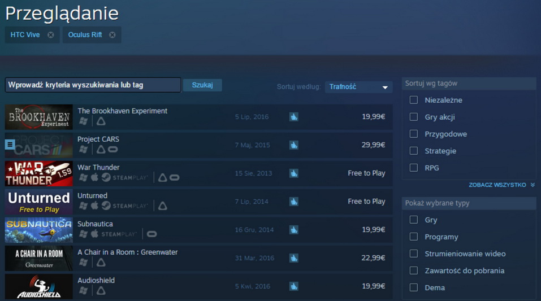The width and height of the screenshot is (541, 301).
Task: Click the Project CARS title
Action: click(x=98, y=139)
